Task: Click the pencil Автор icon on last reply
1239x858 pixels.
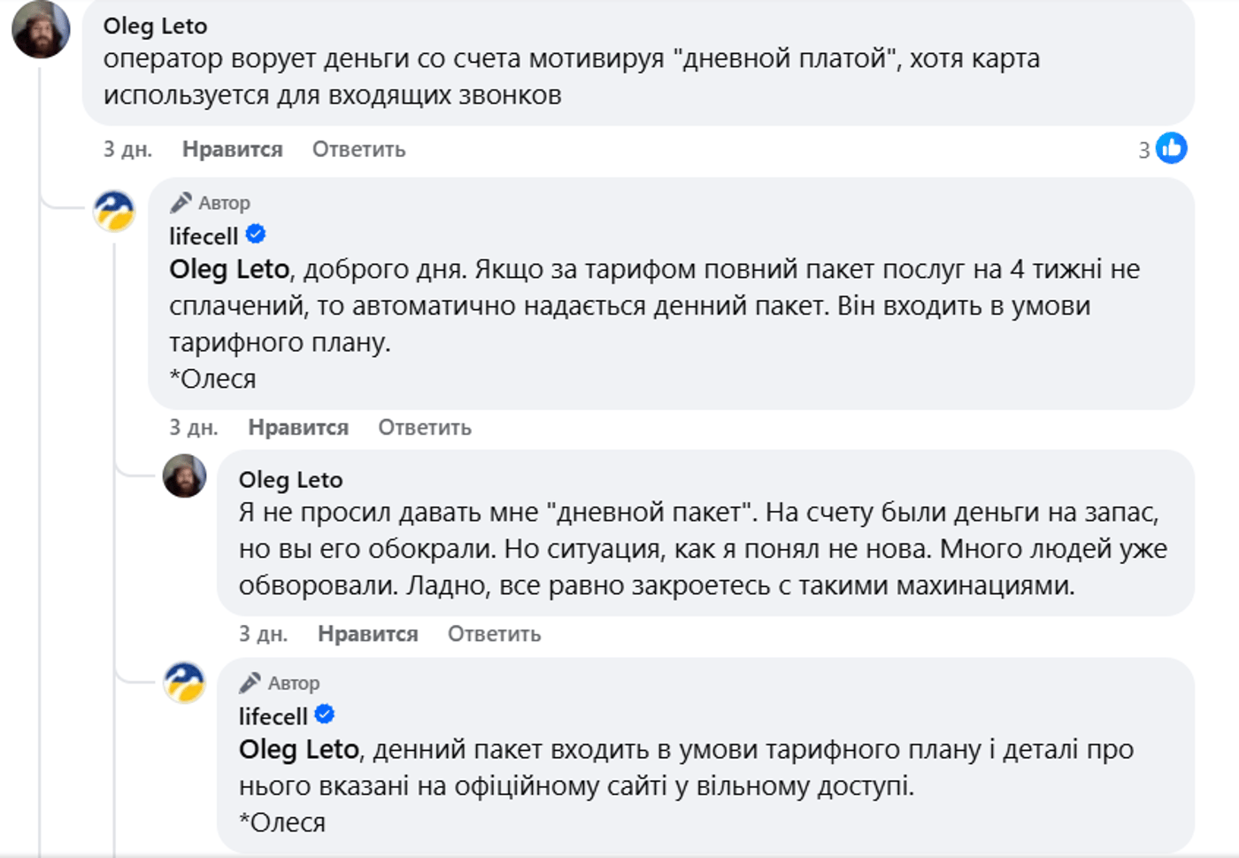Action: [x=250, y=683]
